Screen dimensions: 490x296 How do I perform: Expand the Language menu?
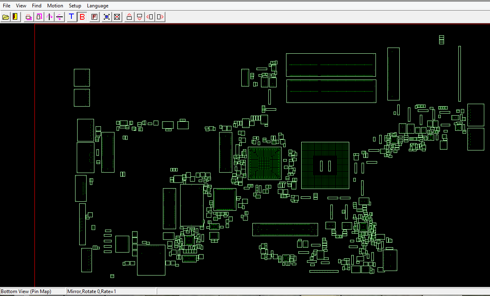pyautogui.click(x=98, y=6)
